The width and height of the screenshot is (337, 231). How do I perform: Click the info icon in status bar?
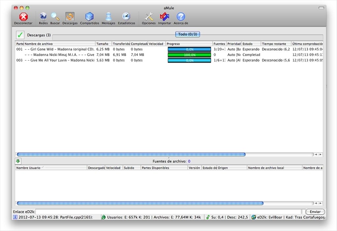(x=15, y=217)
